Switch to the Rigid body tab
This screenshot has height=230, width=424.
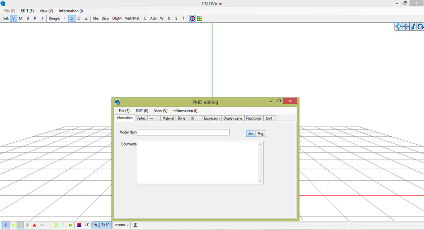[254, 118]
